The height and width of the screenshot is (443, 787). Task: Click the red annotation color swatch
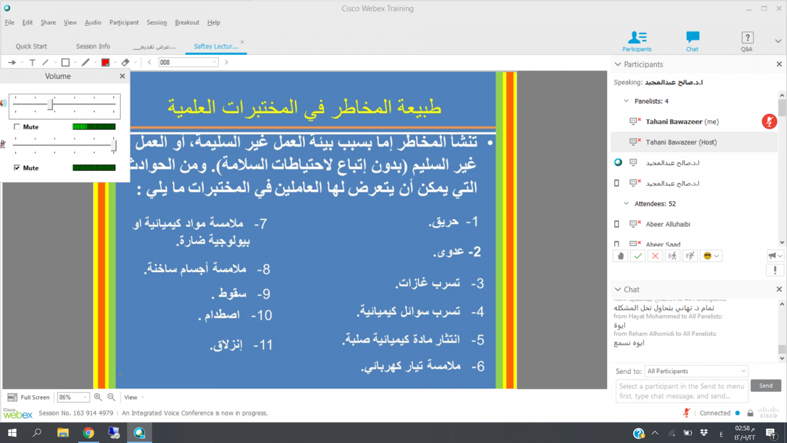(105, 63)
